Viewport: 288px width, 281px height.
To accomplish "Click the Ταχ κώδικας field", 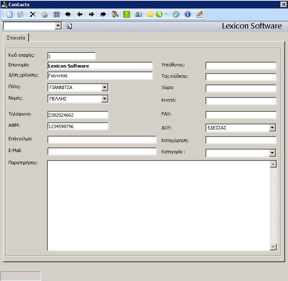I will point(241,77).
